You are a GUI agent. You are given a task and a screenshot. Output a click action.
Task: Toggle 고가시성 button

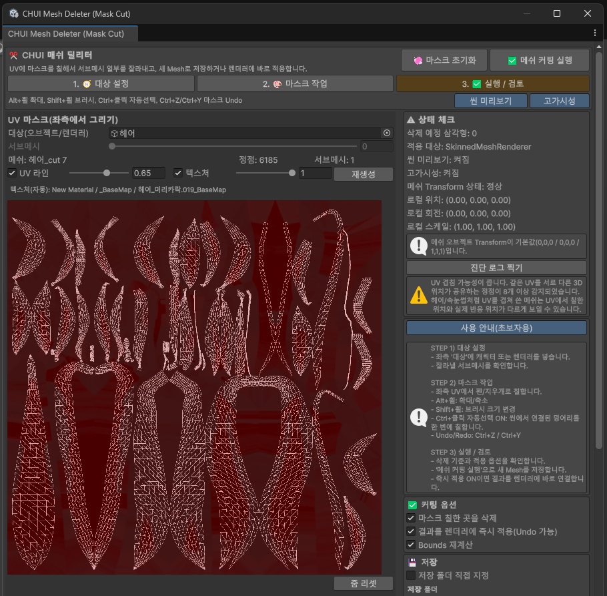click(560, 101)
